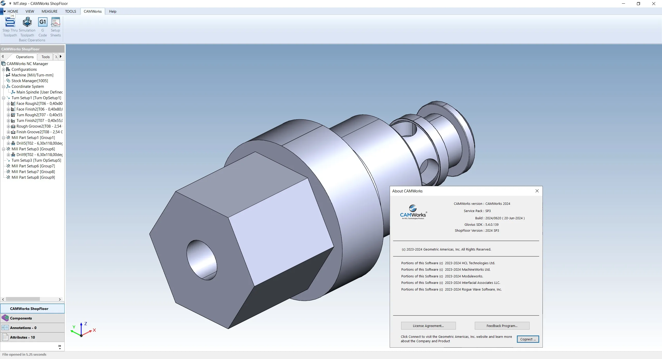Select the Stock Manager[1005] tree item

(29, 81)
